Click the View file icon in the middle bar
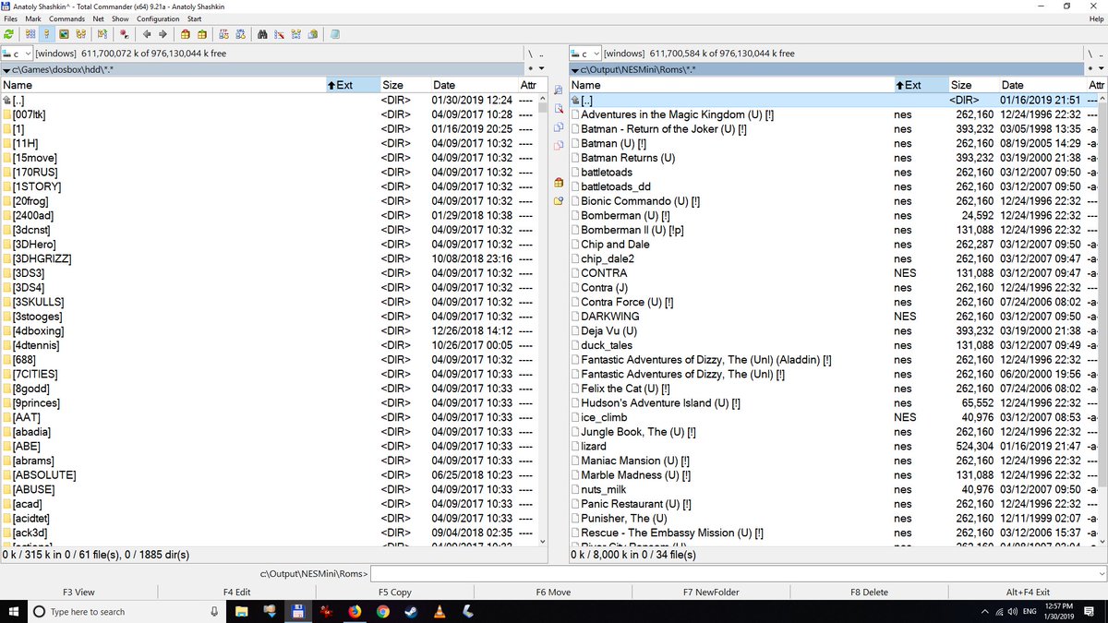 pos(558,90)
